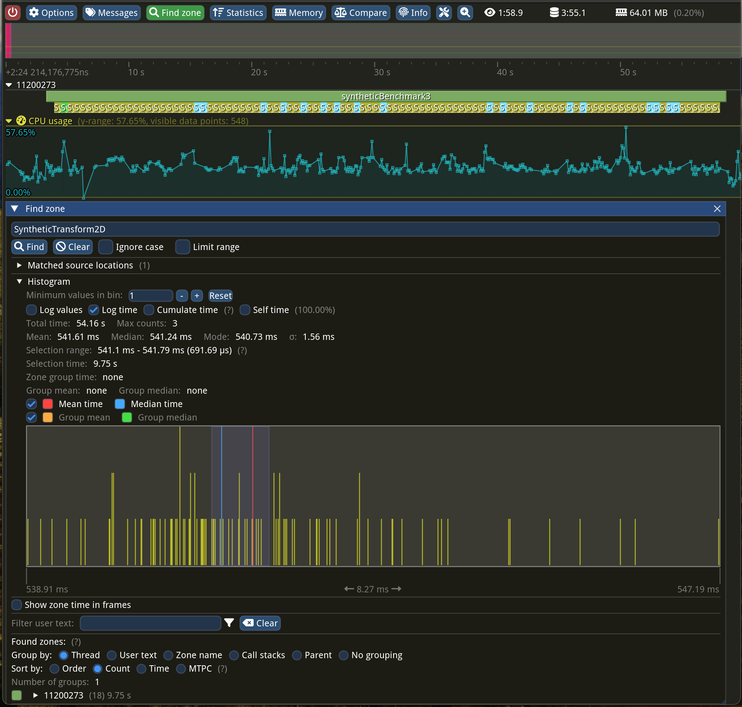Click the Reset histogram button

click(x=221, y=296)
